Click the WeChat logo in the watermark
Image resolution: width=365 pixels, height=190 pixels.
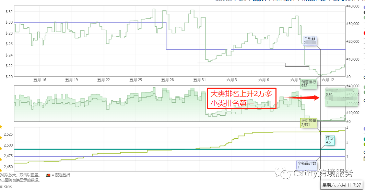pos(285,174)
